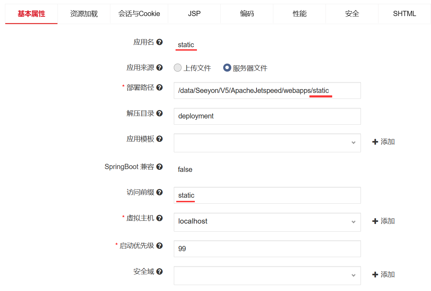Click the 部署路径 label text

(x=140, y=87)
